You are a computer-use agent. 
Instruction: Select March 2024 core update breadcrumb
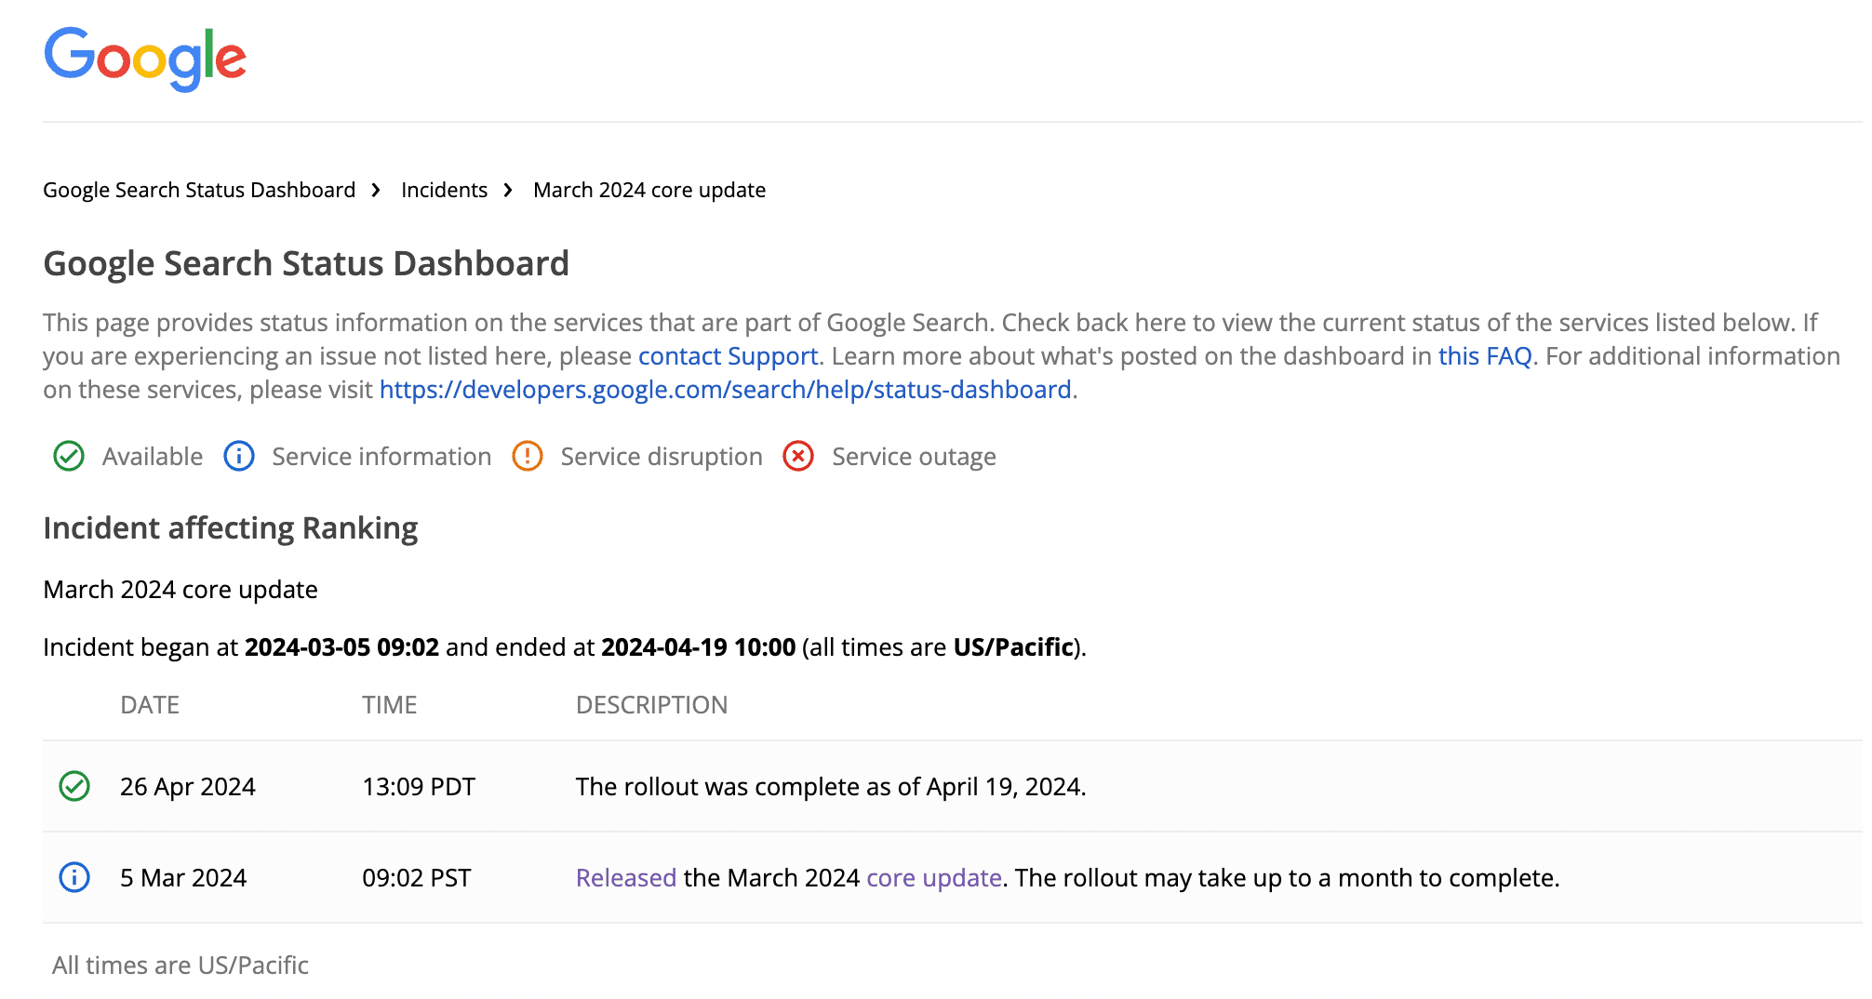point(649,190)
